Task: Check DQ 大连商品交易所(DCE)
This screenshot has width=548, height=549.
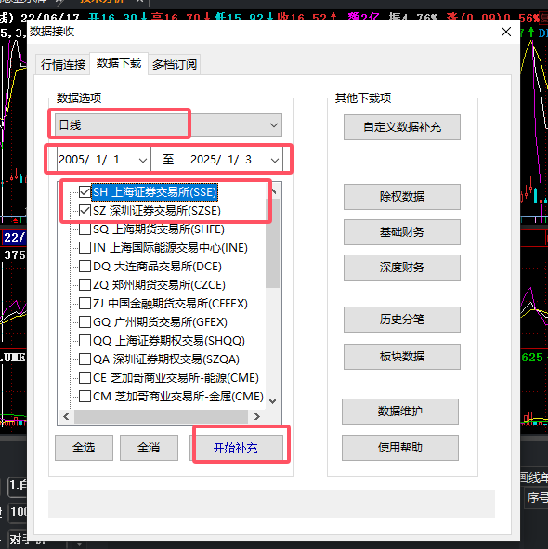Action: click(x=85, y=266)
